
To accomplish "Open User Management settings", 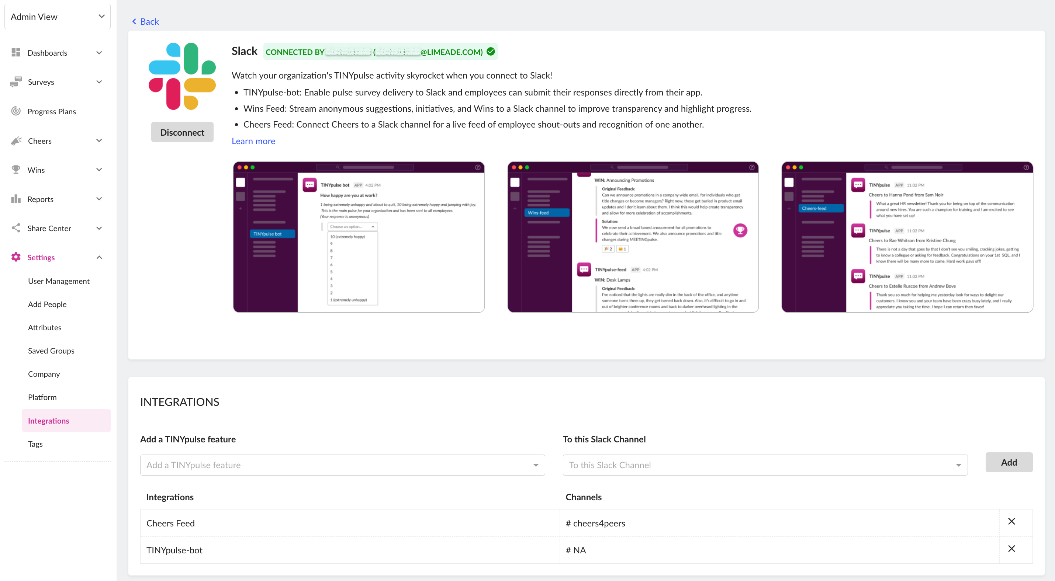I will 59,281.
